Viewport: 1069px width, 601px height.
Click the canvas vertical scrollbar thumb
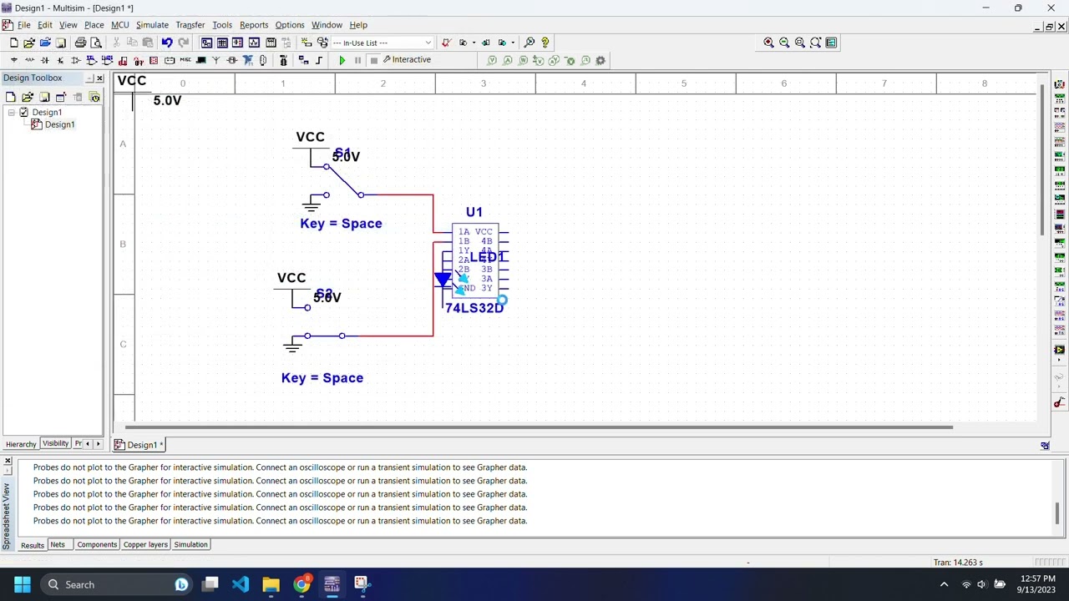(x=1043, y=159)
